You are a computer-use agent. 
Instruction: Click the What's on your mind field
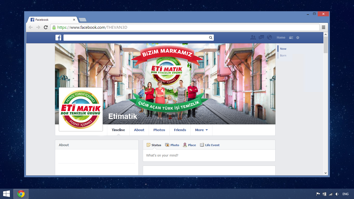[x=209, y=155]
